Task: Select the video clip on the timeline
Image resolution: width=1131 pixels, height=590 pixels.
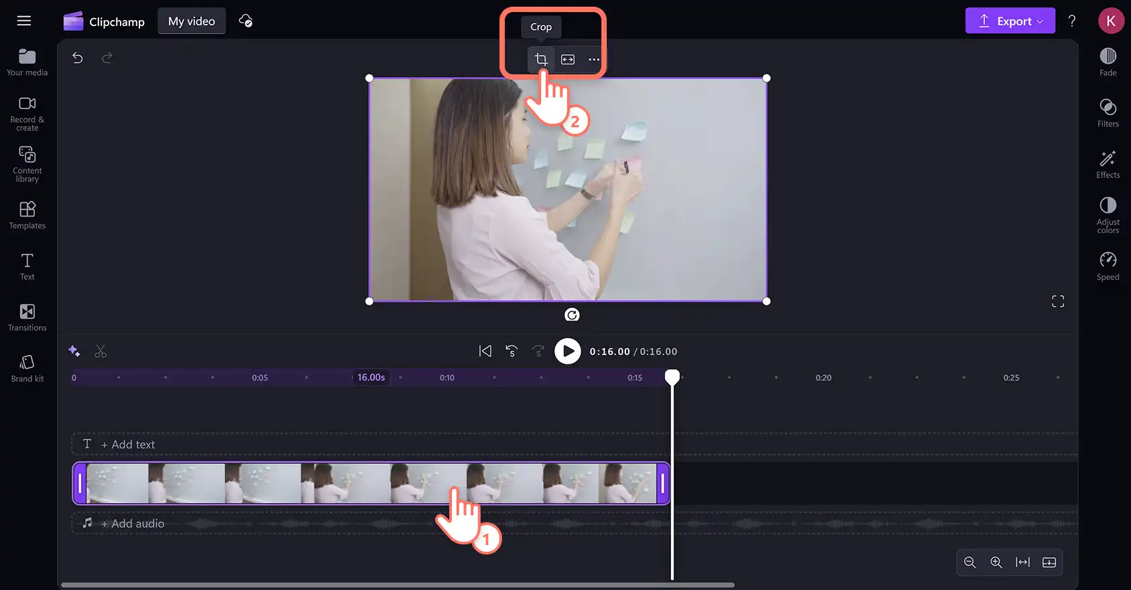Action: tap(371, 484)
